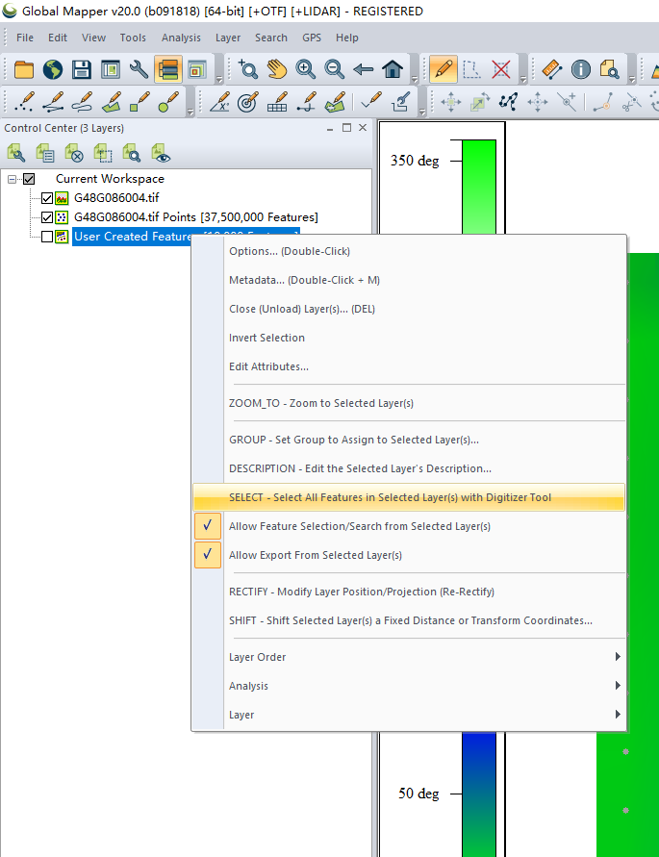Screen dimensions: 659x857
Task: Collapse the Current Workspace tree node
Action: (12, 179)
